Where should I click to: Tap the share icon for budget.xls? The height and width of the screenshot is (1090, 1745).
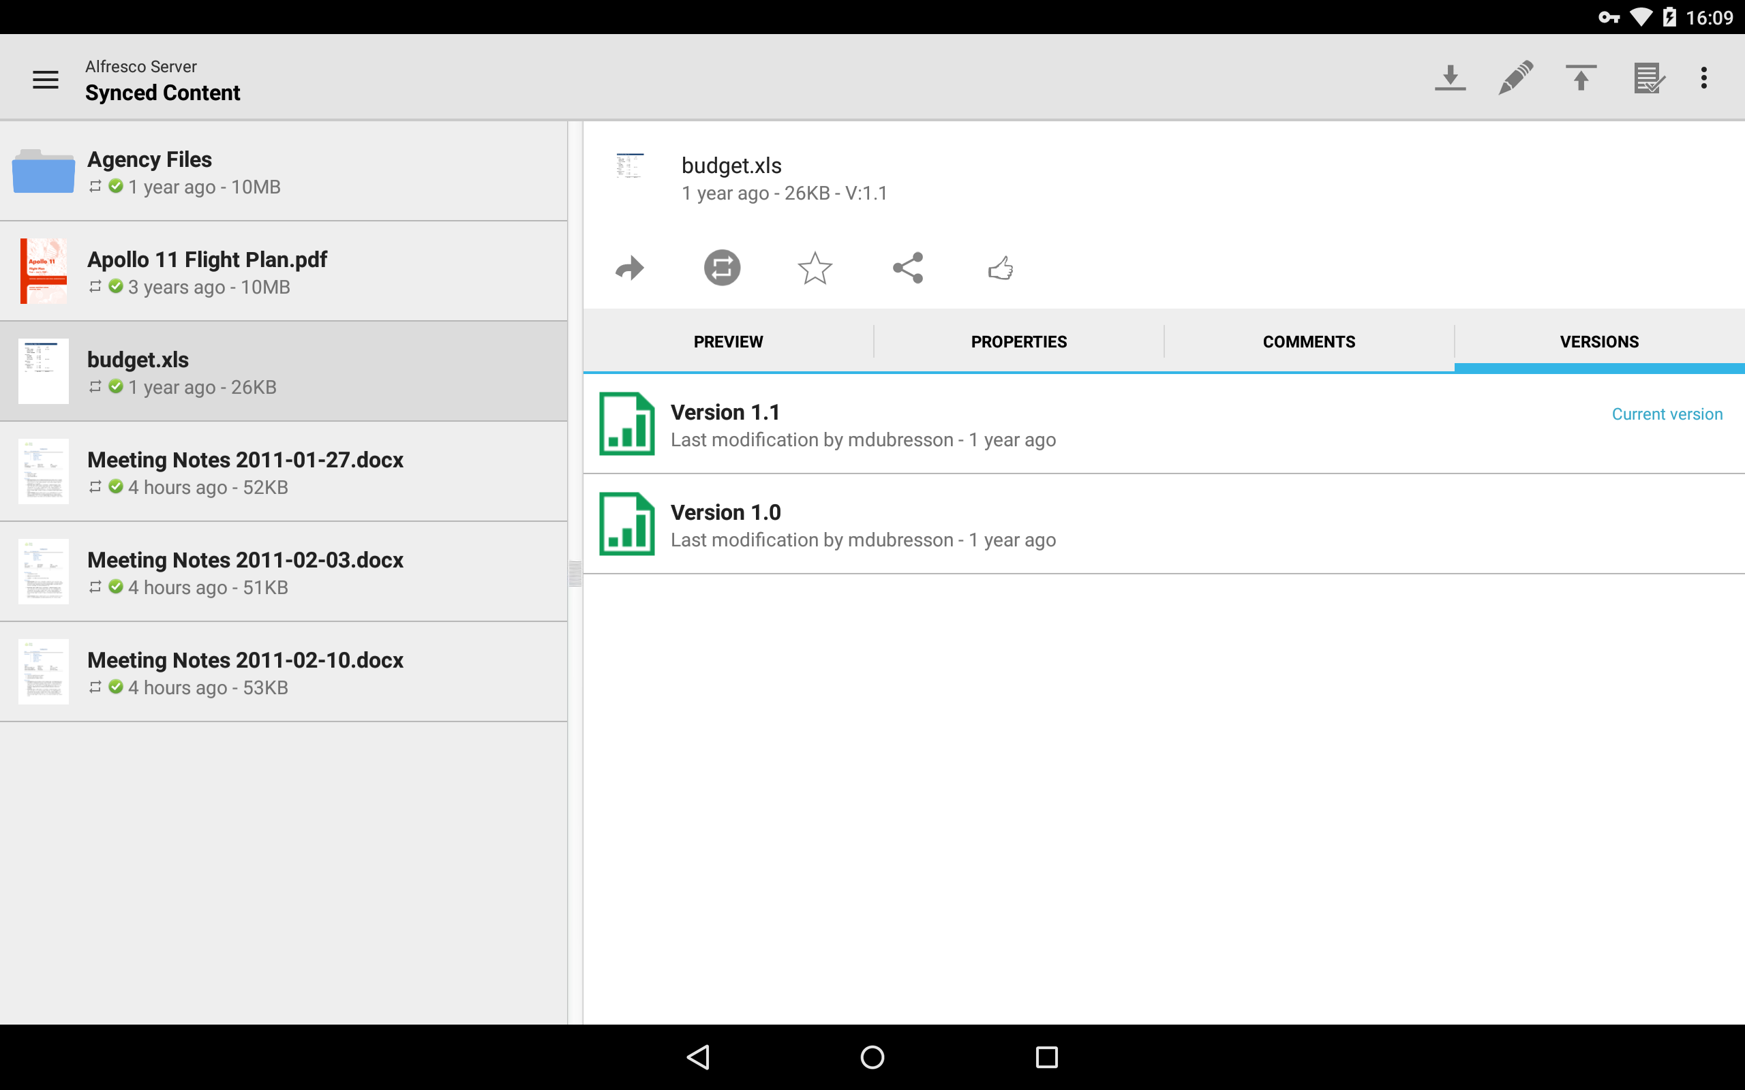(x=908, y=268)
